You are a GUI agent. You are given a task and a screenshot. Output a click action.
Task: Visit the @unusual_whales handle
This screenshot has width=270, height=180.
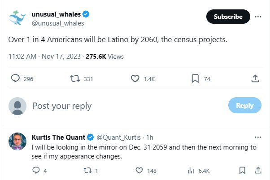[x=58, y=23]
